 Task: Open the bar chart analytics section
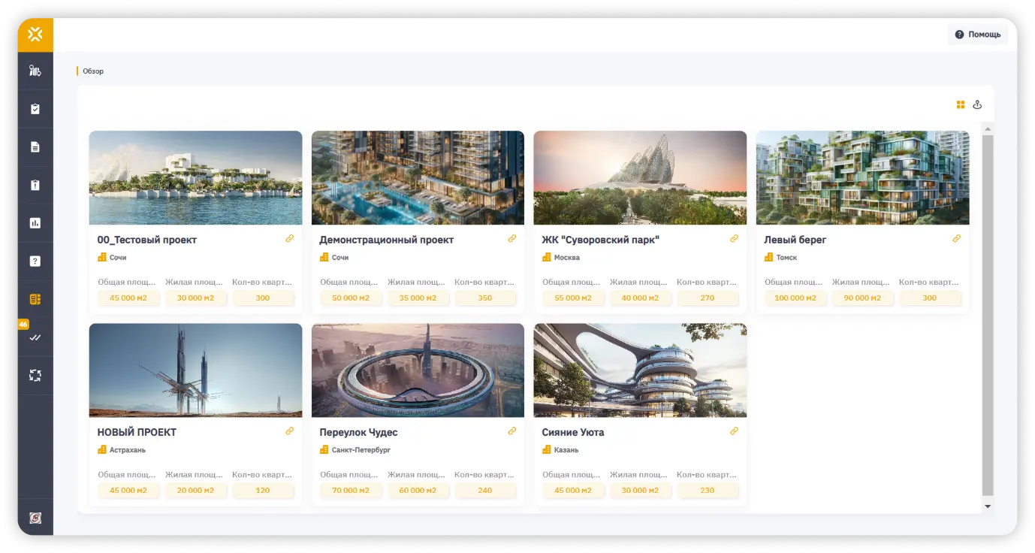coord(35,222)
